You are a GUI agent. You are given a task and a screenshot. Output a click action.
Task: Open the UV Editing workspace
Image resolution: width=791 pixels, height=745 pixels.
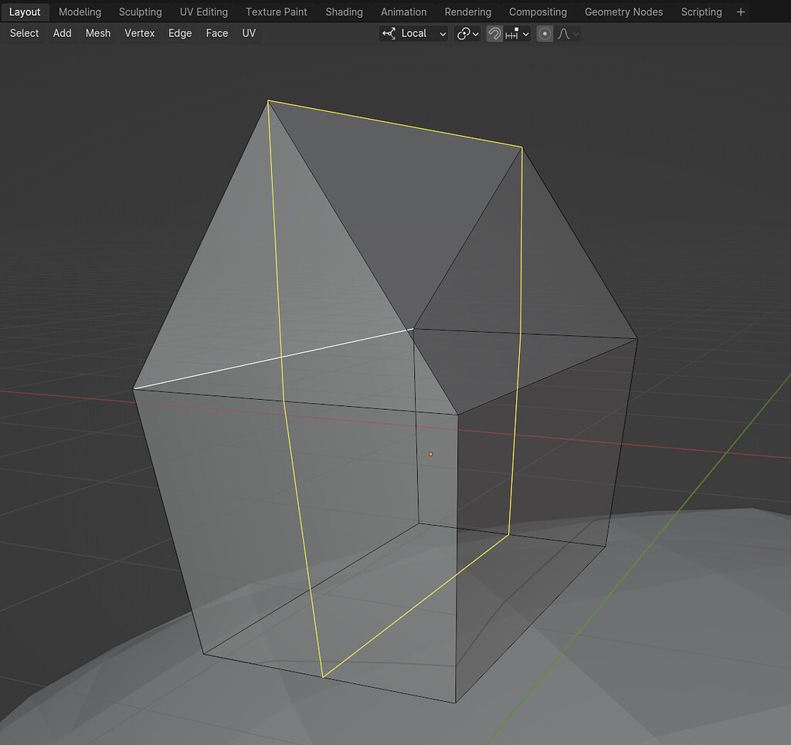tap(203, 12)
